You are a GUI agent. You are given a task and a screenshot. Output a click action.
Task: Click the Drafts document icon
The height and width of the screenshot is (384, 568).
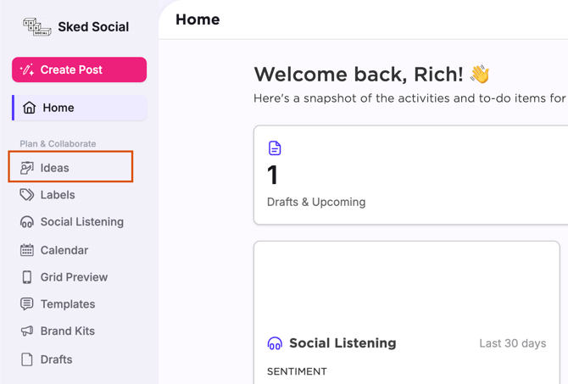[27, 359]
